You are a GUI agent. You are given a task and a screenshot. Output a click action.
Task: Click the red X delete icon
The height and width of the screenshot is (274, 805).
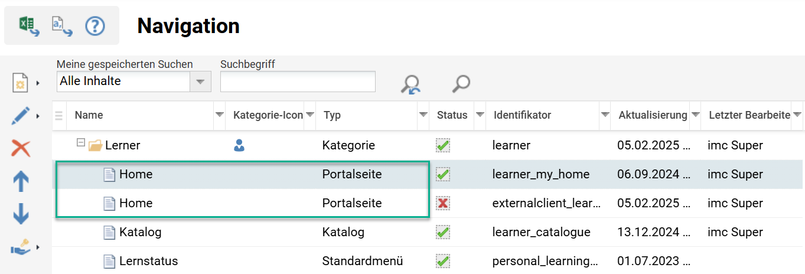point(21,148)
